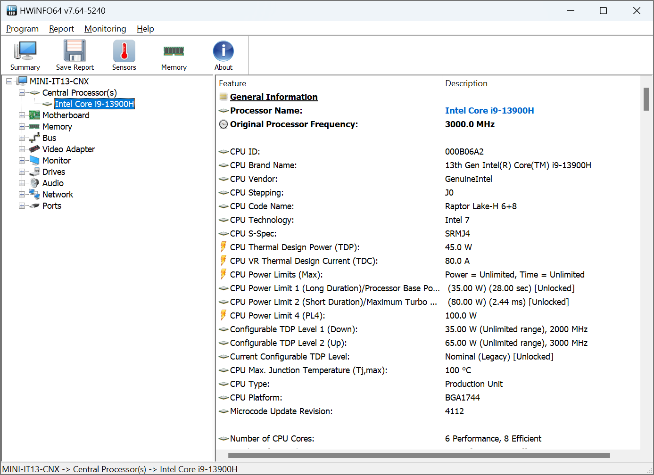
Task: Expand the Memory tree node
Action: 22,126
